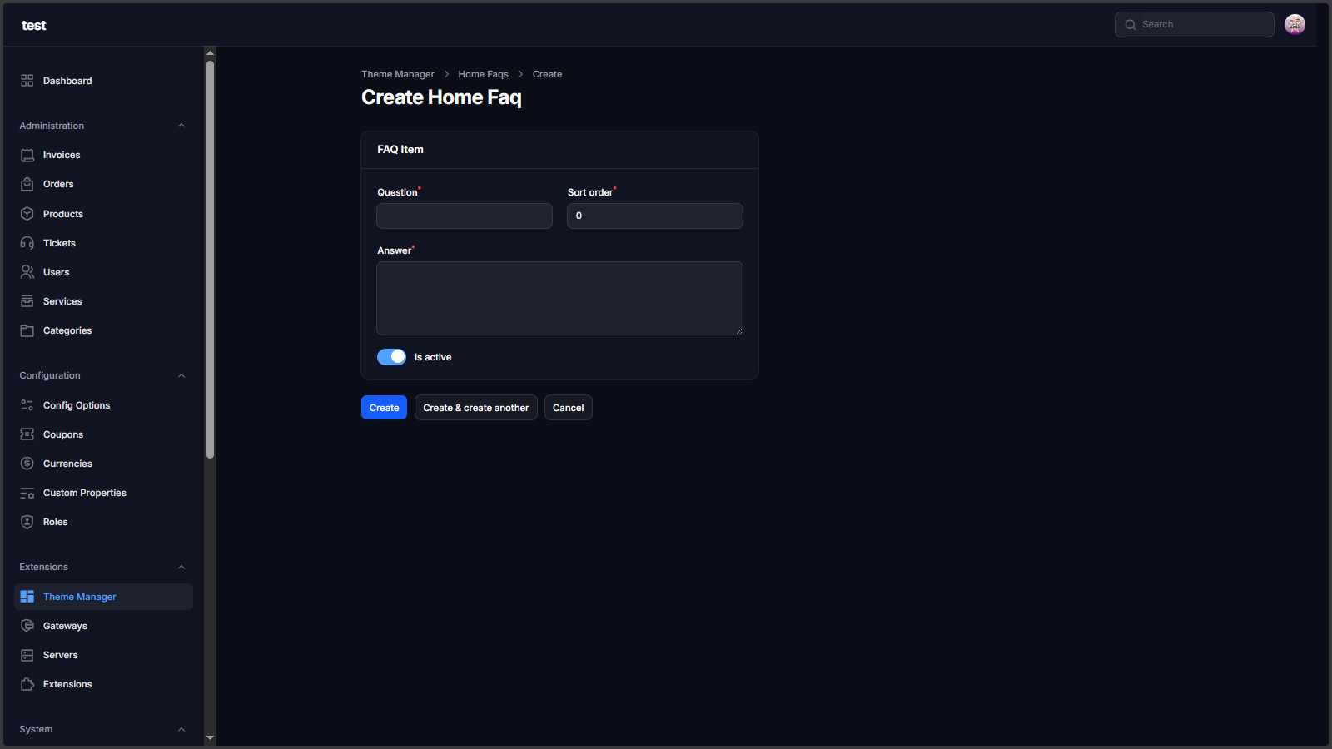
Task: Click Create & create another button
Action: click(475, 408)
